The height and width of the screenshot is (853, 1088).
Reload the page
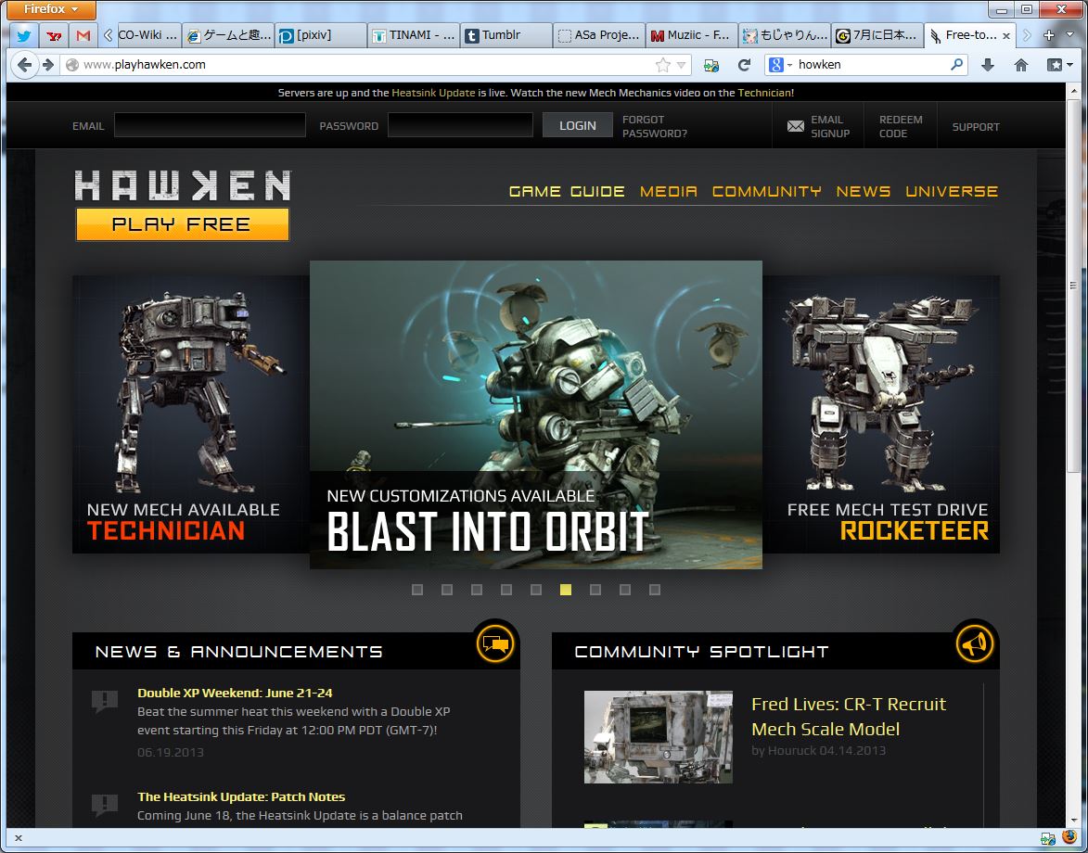tap(745, 65)
